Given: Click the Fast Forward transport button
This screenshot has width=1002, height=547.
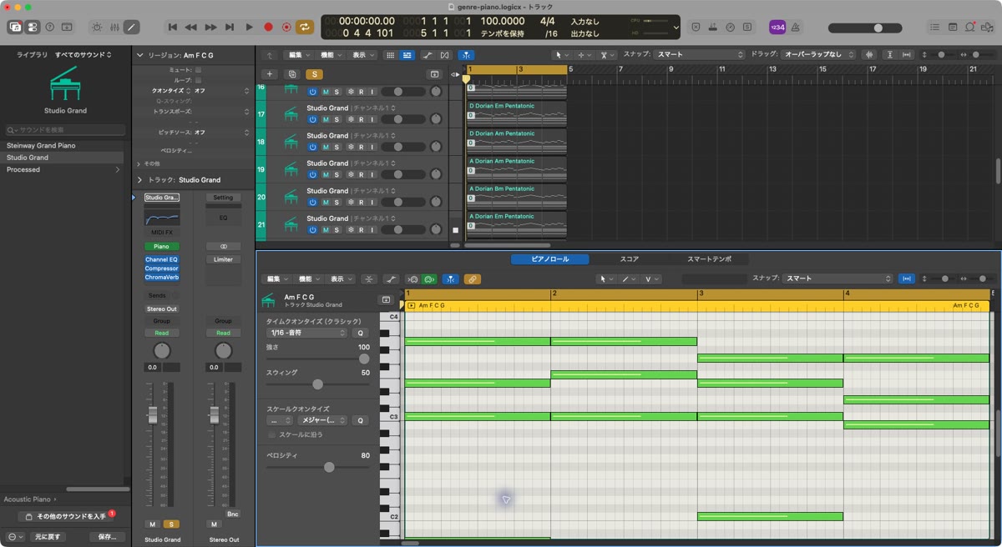Looking at the screenshot, I should 210,27.
